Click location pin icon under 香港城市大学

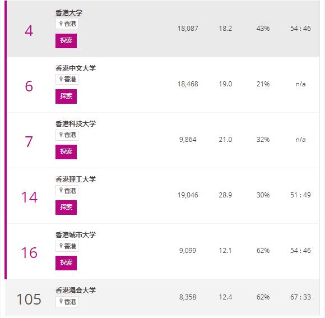click(x=61, y=246)
